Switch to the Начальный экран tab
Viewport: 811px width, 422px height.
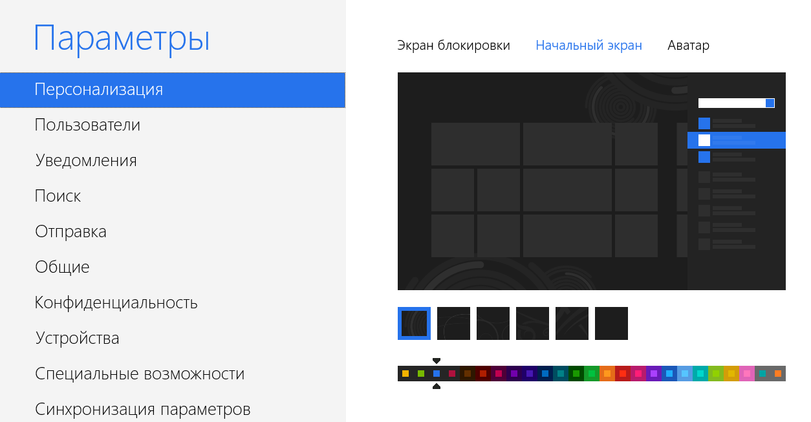(589, 46)
